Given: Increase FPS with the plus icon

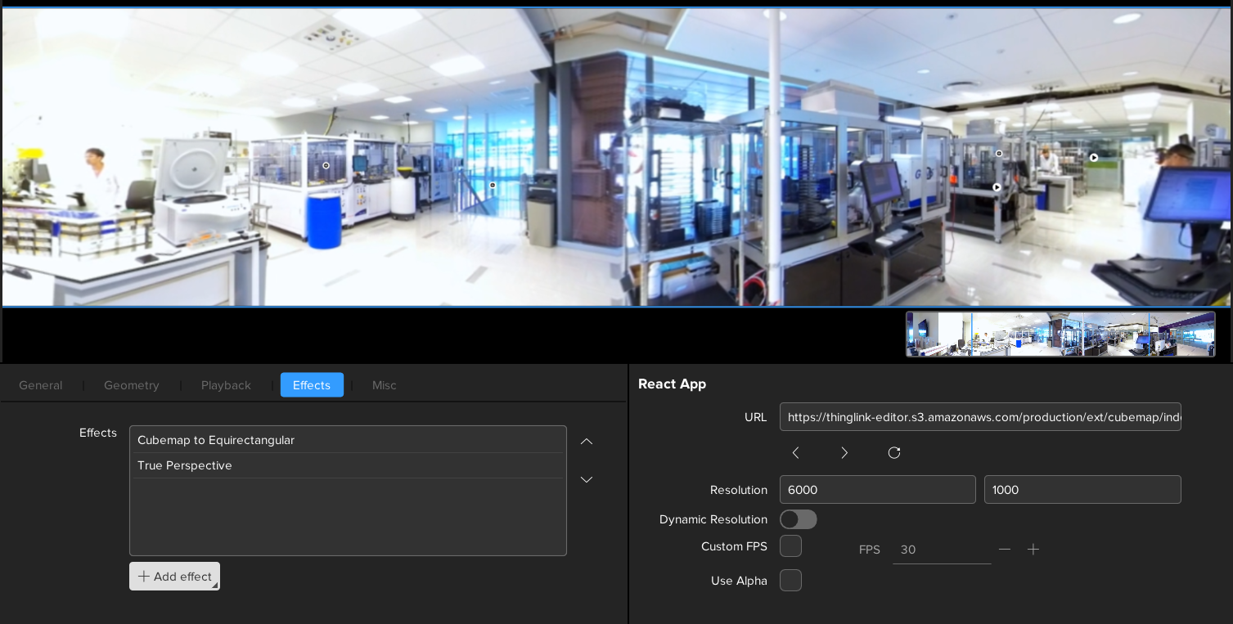Looking at the screenshot, I should pyautogui.click(x=1033, y=550).
